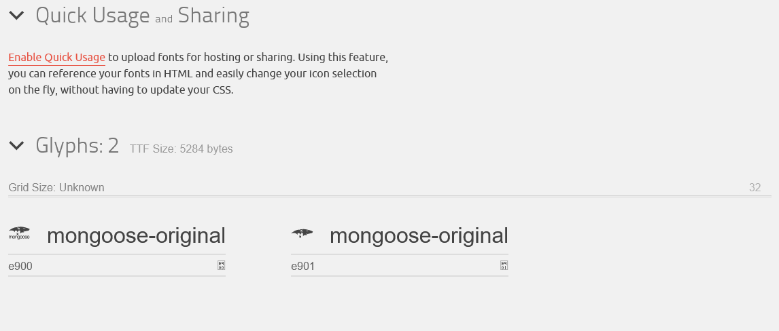Click the Enable Quick Usage link
The height and width of the screenshot is (331, 779).
tap(56, 58)
